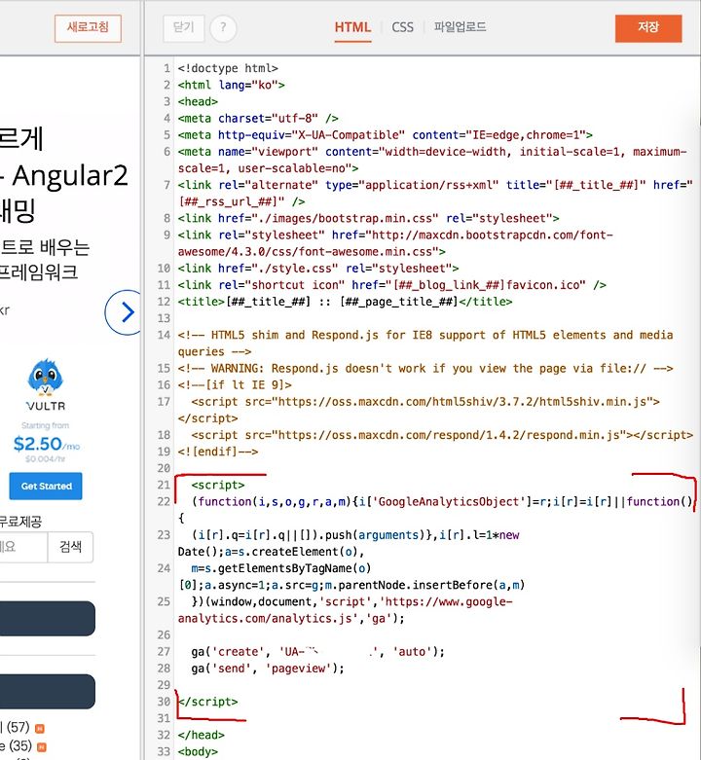The width and height of the screenshot is (701, 760).
Task: Click the 새로고침 refresh button
Action: 88,28
